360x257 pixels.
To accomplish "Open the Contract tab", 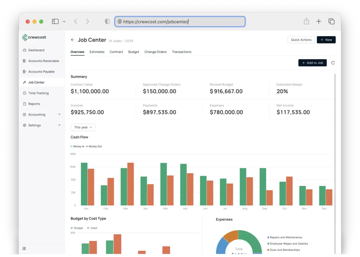I will pyautogui.click(x=116, y=52).
